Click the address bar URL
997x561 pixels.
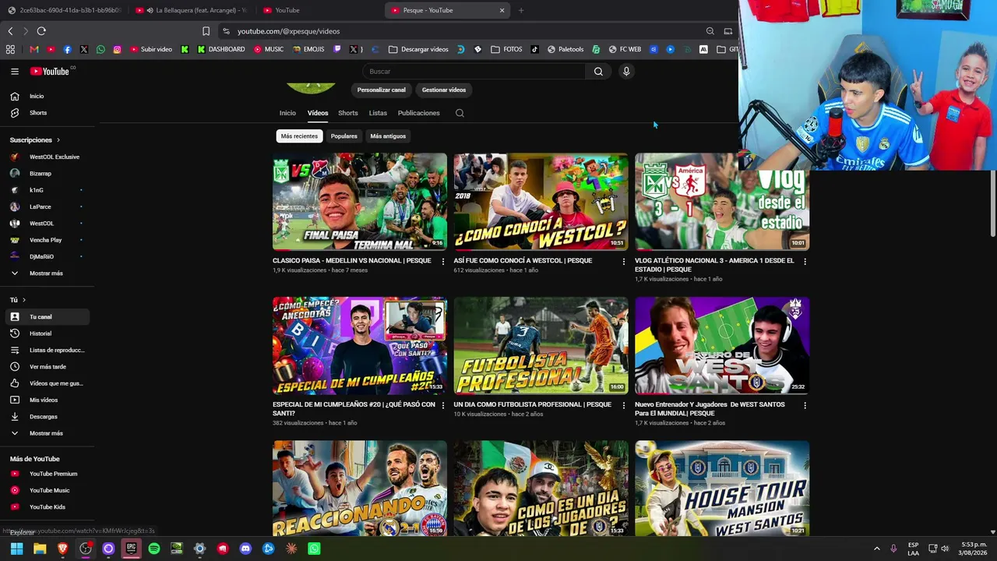pos(289,31)
